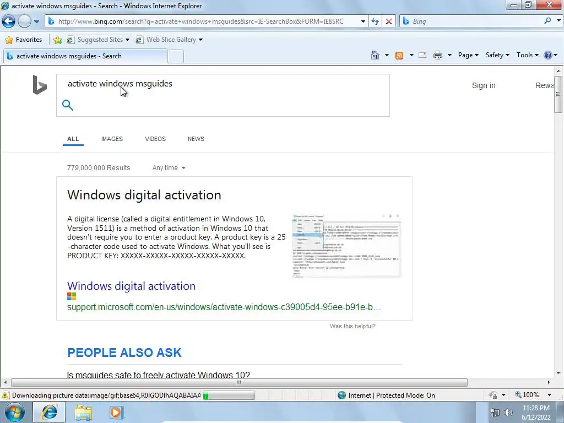Click the blue search magnifier on page
Viewport: 564px width, 423px height.
click(68, 105)
